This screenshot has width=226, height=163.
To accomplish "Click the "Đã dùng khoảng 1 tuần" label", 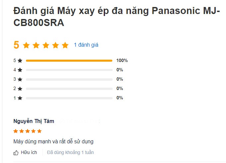I will point(70,153).
